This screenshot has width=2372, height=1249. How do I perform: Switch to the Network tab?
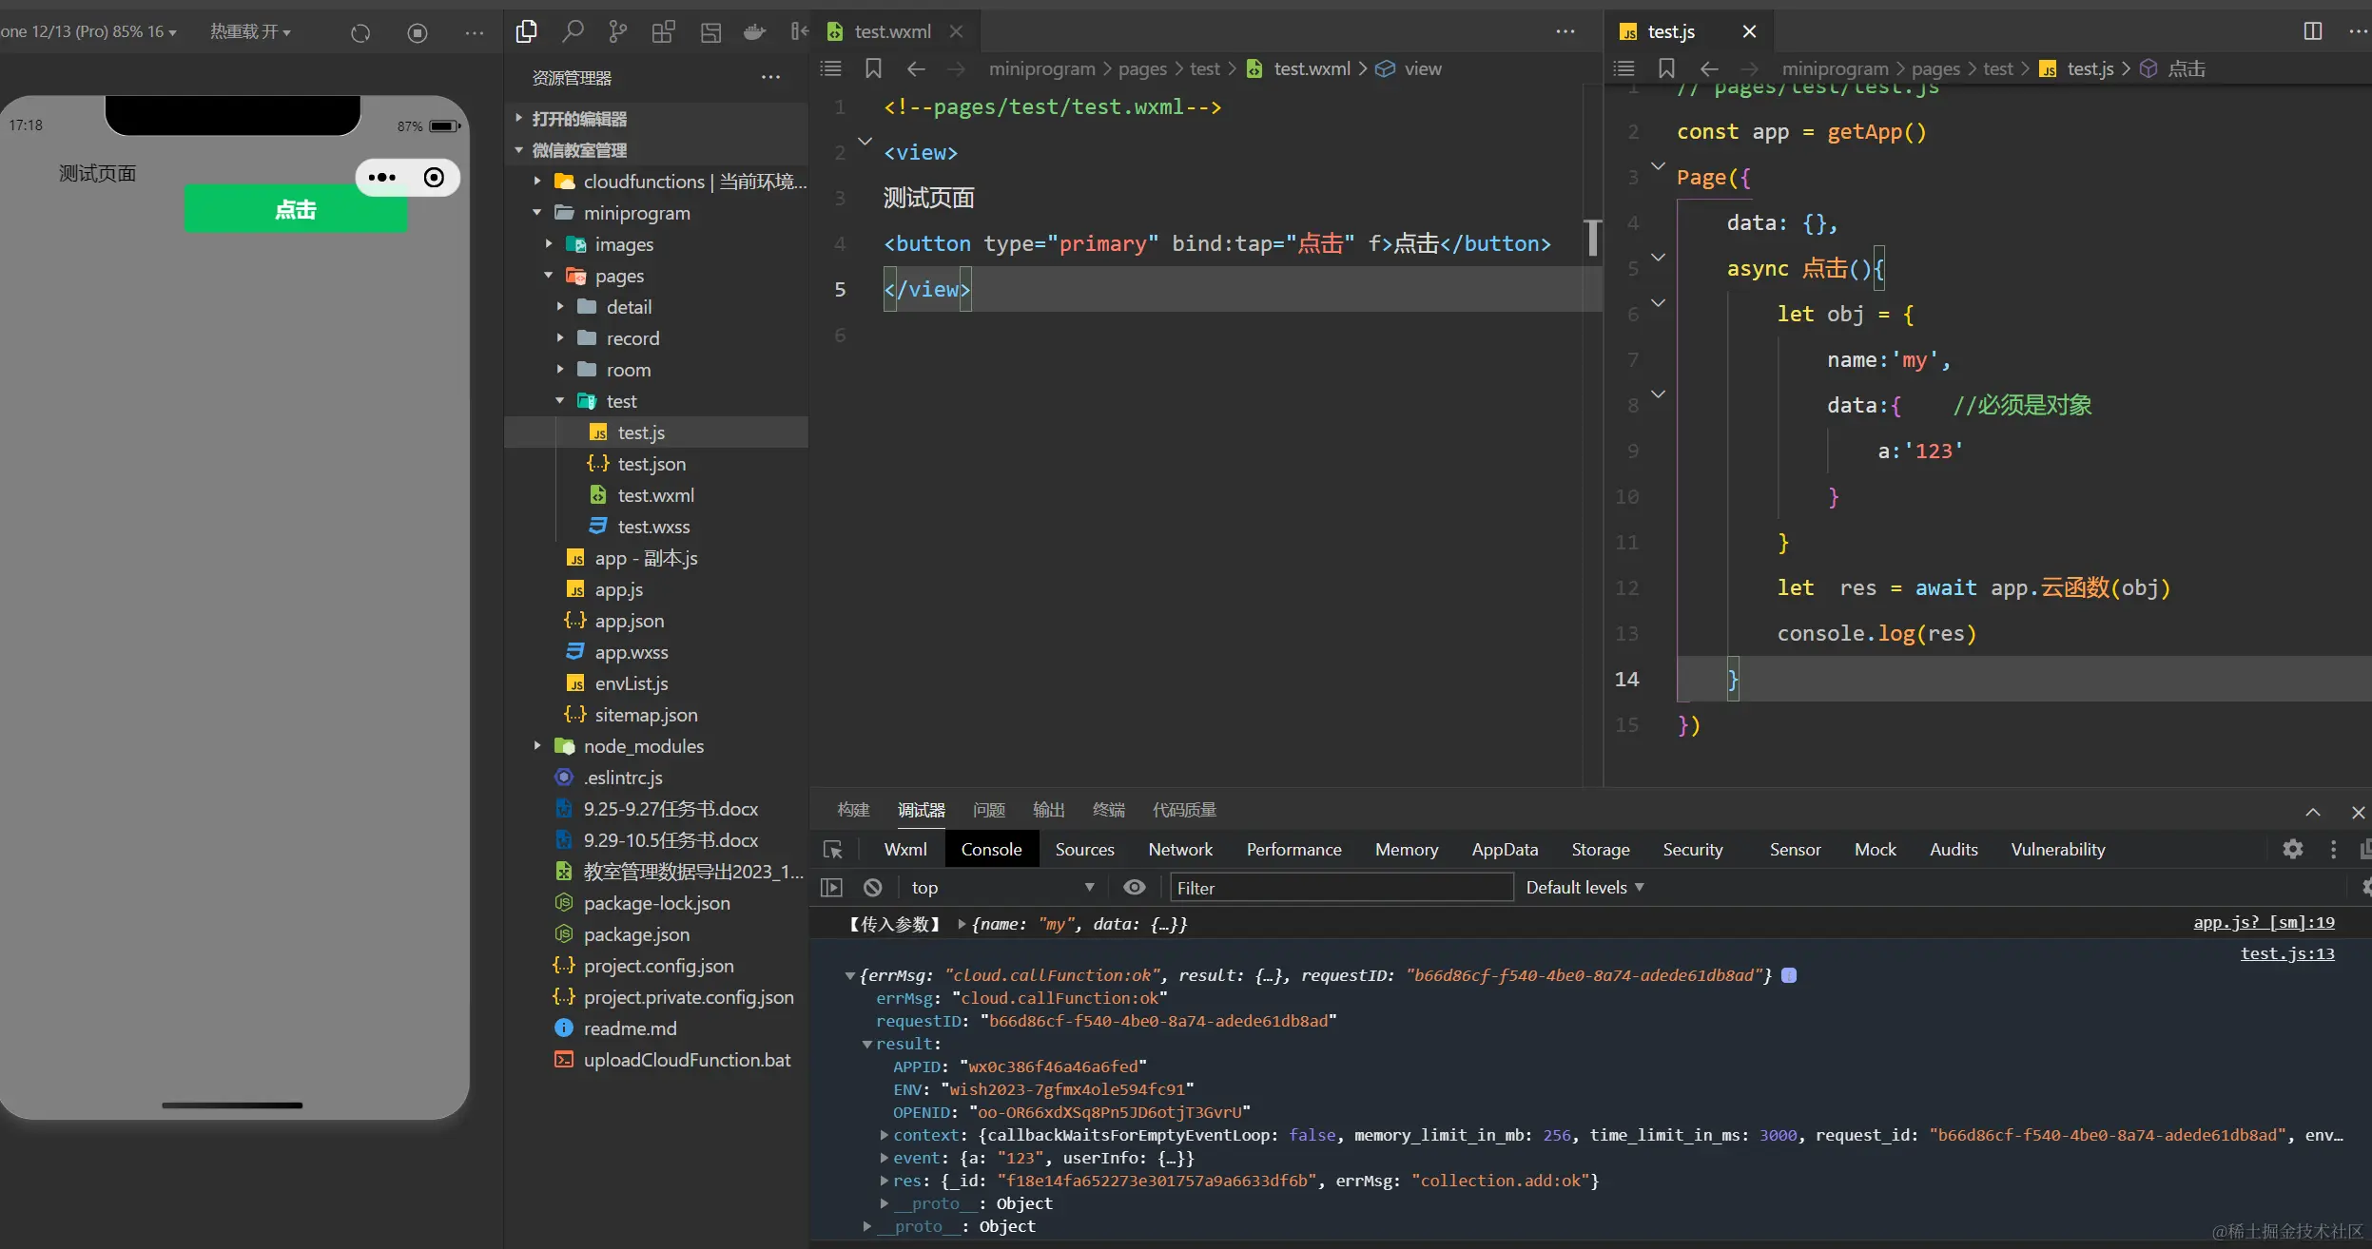(1179, 849)
